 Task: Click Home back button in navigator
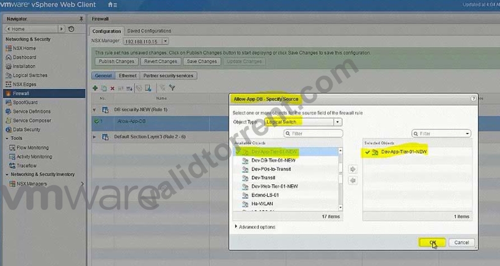[x=31, y=29]
